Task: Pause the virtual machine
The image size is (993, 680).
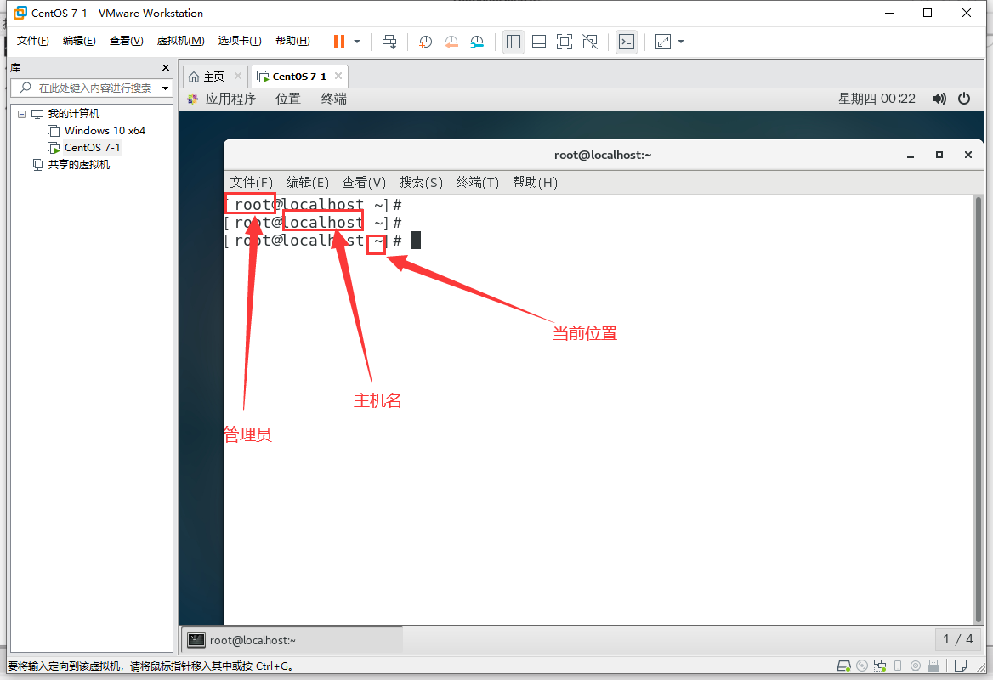Action: click(x=339, y=42)
